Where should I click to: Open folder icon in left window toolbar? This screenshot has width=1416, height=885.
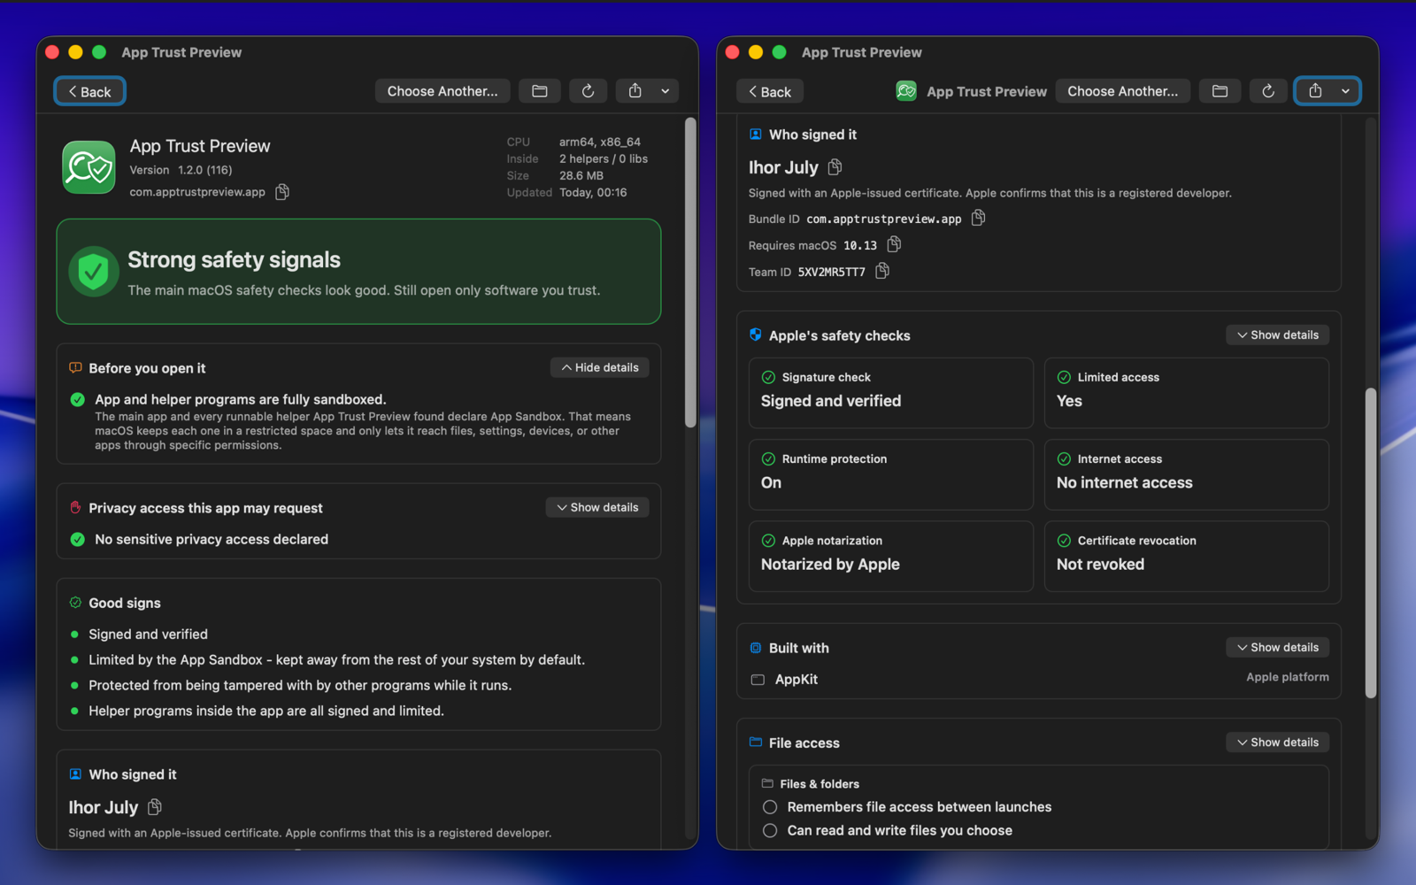click(x=540, y=91)
